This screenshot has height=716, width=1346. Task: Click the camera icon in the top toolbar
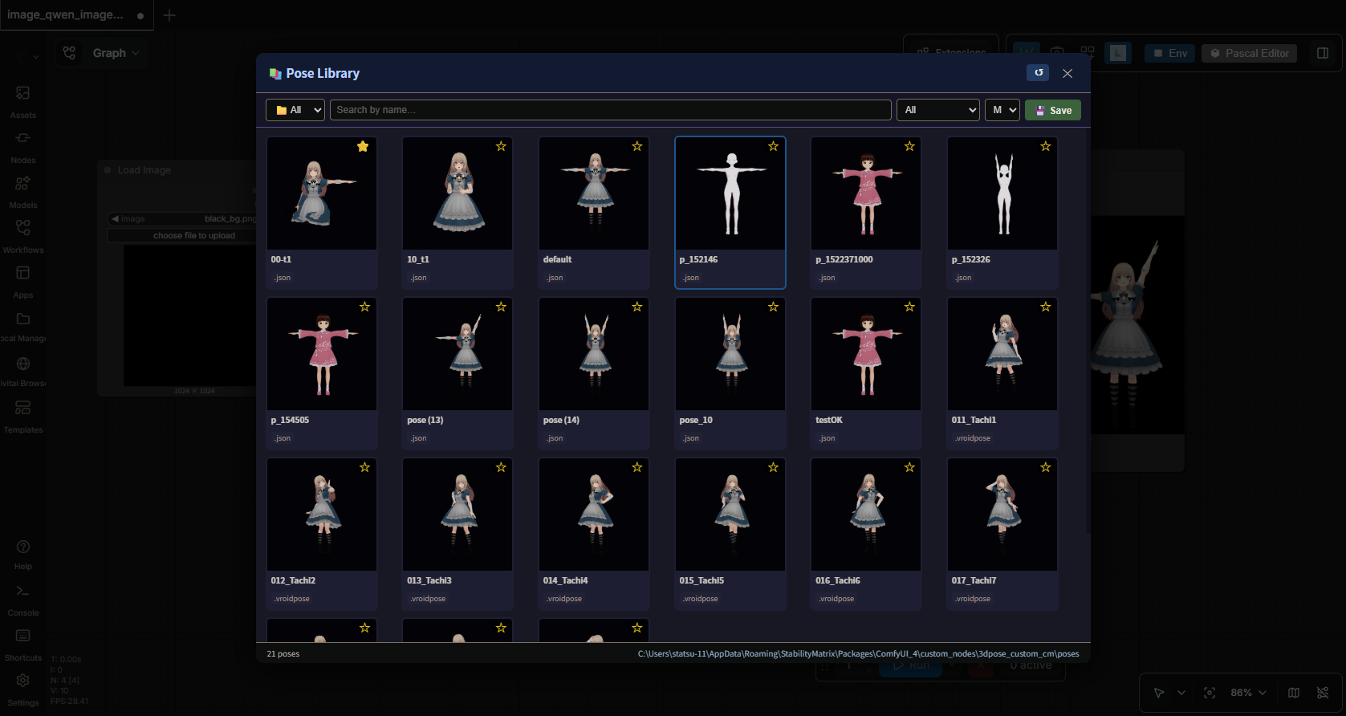click(1057, 53)
